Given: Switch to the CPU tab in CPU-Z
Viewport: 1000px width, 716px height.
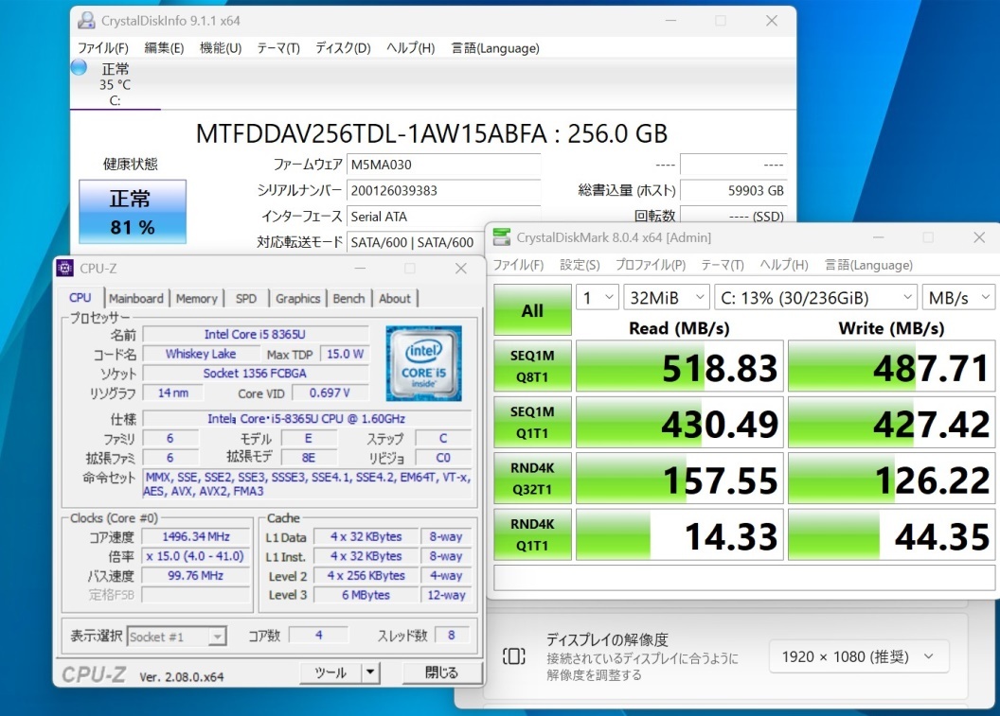Looking at the screenshot, I should (x=80, y=298).
